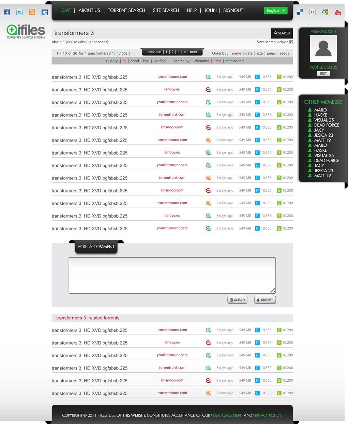Go to results page 4
This screenshot has width=349, height=424.
(x=185, y=52)
